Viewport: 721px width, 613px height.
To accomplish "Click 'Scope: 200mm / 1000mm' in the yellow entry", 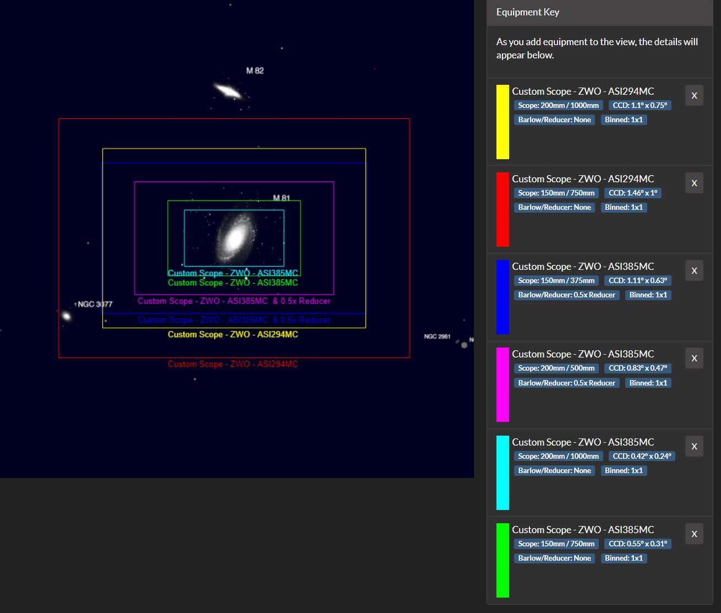I will (559, 105).
